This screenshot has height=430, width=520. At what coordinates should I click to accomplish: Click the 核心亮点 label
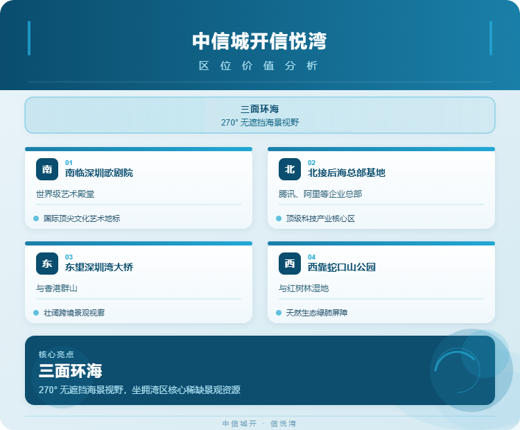coord(56,354)
